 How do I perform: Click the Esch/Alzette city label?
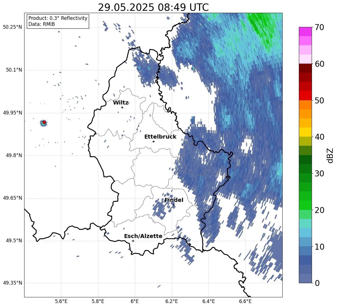coord(143,236)
